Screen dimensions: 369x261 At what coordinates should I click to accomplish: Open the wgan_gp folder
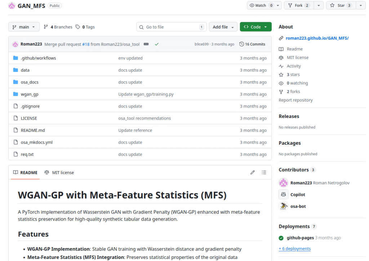[x=30, y=94]
